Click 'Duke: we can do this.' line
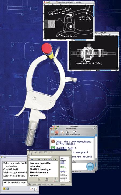The width and height of the screenshot is (121, 195). pos(14,176)
